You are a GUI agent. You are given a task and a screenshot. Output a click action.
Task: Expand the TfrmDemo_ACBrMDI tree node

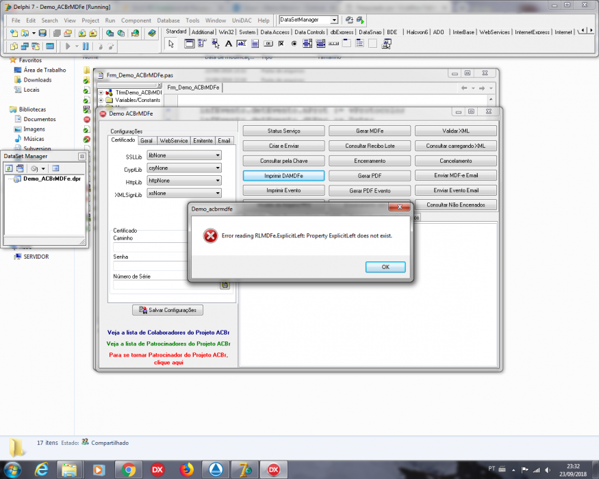pyautogui.click(x=101, y=92)
